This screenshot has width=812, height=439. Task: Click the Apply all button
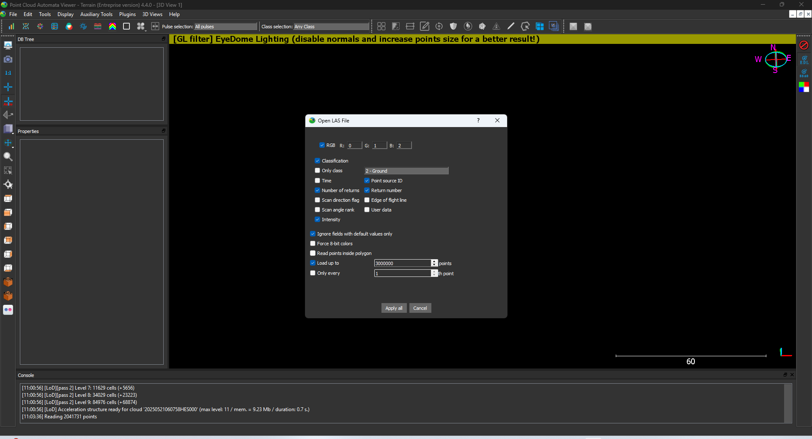click(393, 308)
